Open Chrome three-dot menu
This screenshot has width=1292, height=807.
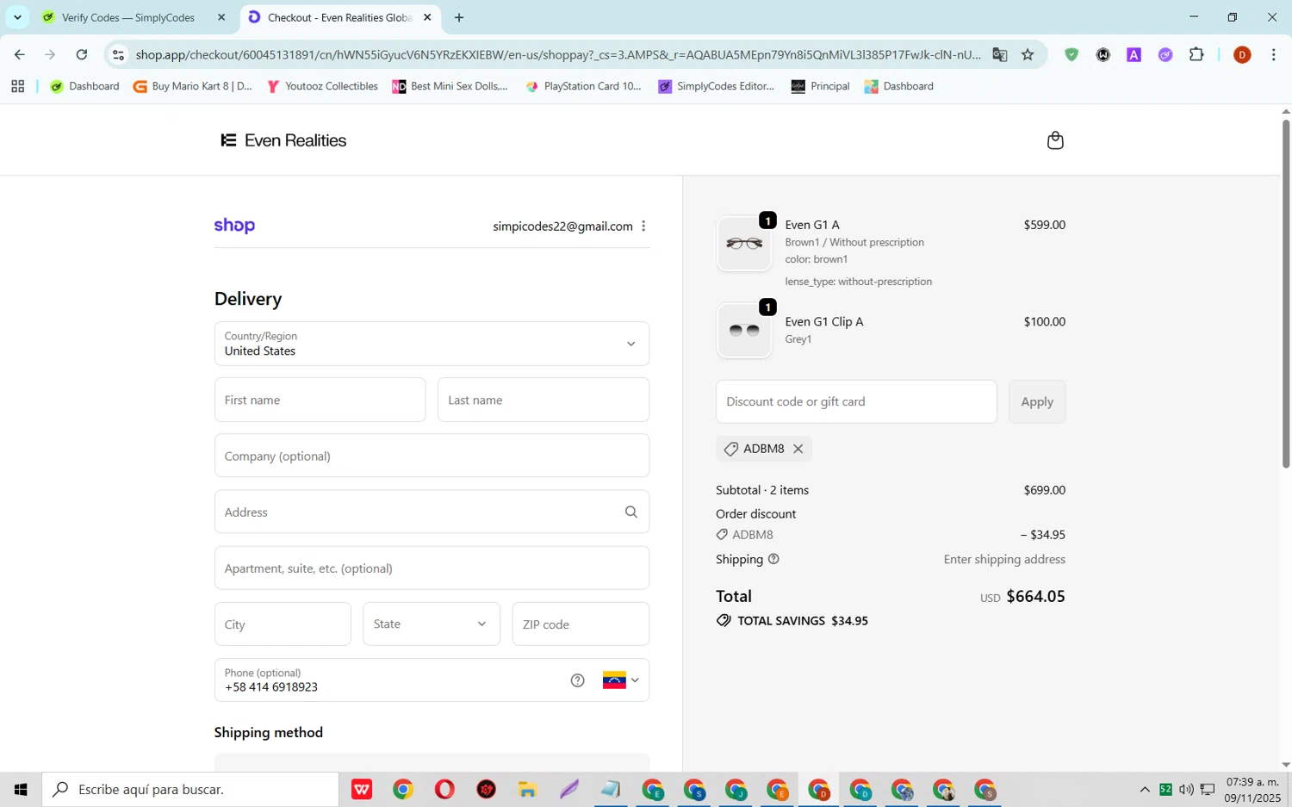(x=1273, y=54)
